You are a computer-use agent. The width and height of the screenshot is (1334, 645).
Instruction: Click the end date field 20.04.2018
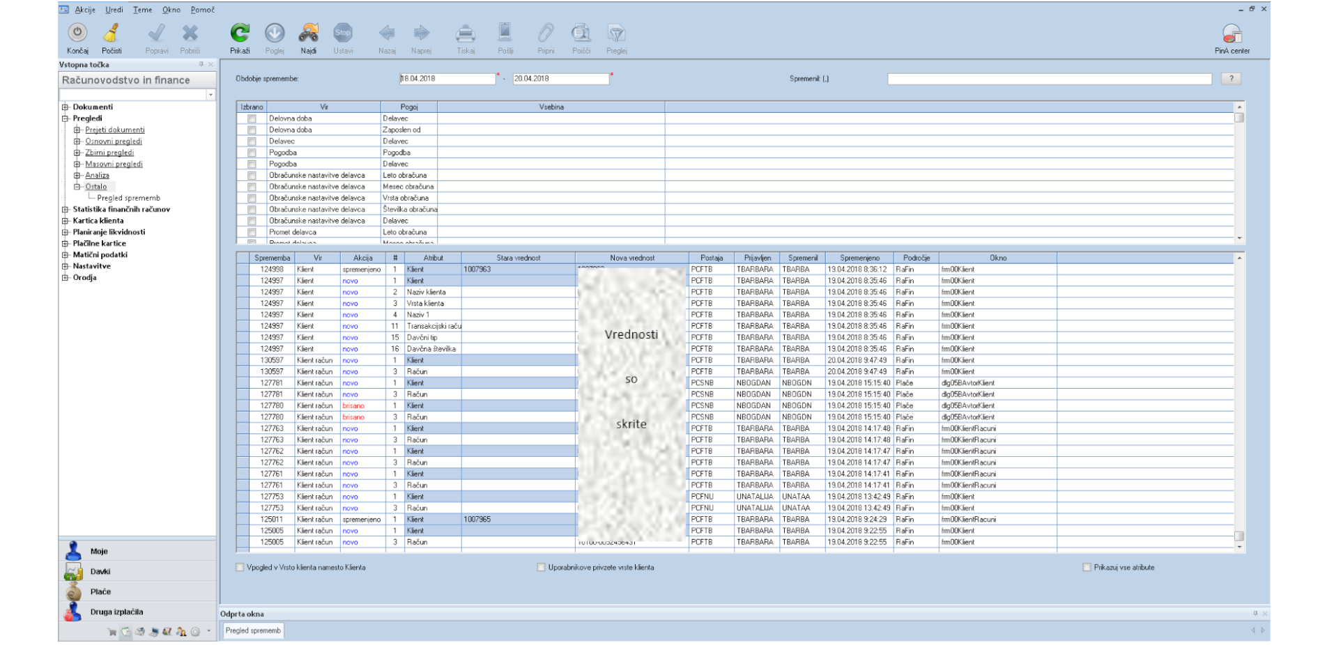tap(561, 79)
